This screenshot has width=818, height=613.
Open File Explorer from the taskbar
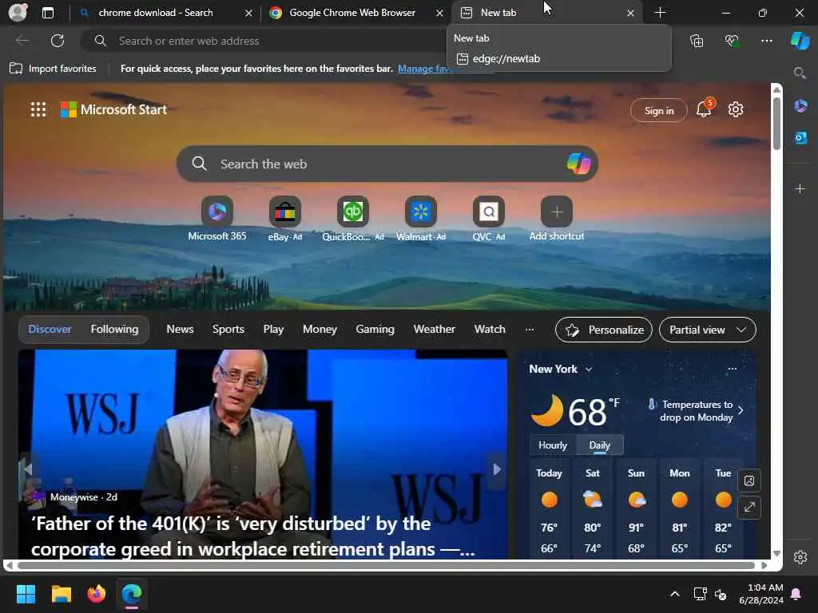tap(61, 594)
